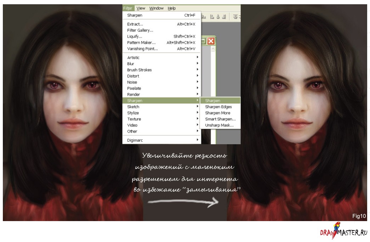Open the Other filter category
The height and width of the screenshot is (242, 370).
(162, 131)
